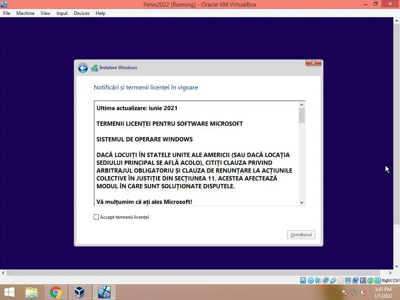400x300 pixels.
Task: Click the license text scrollbar thumb
Action: (302, 116)
